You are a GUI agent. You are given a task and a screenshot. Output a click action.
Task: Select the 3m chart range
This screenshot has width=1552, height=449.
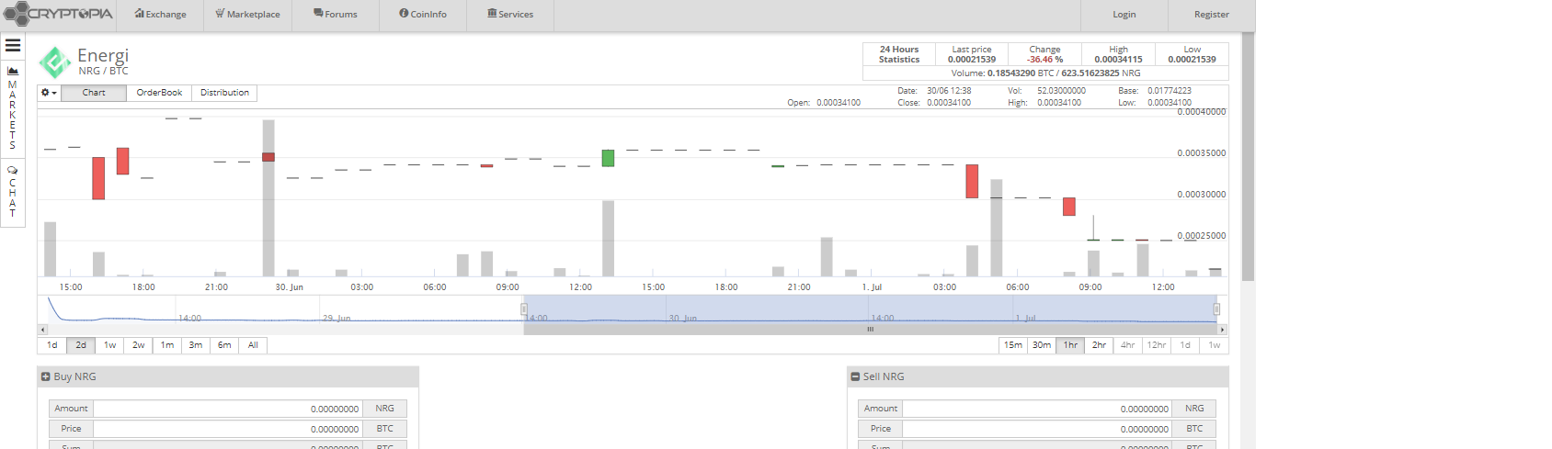click(196, 345)
